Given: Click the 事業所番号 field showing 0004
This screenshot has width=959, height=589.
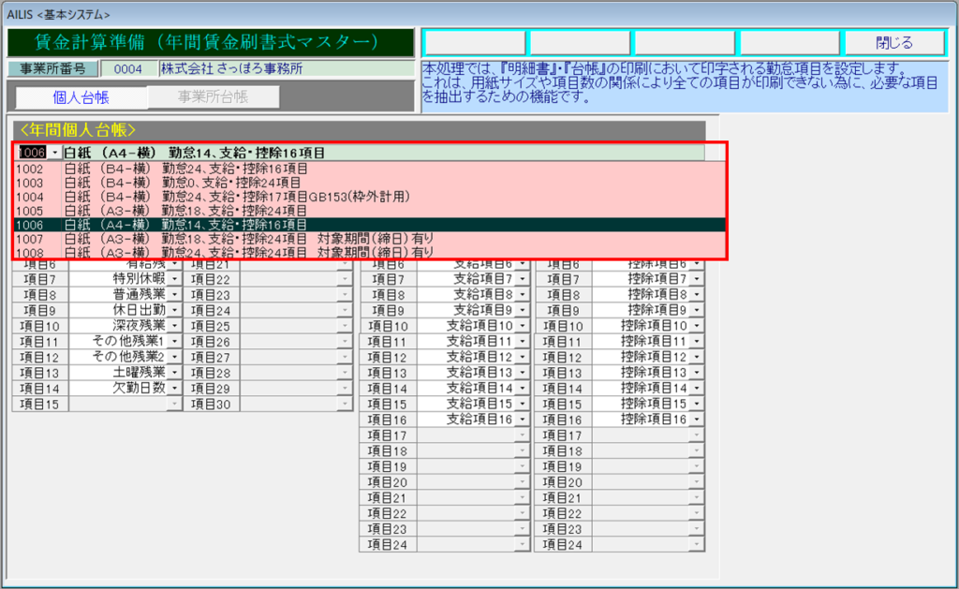Looking at the screenshot, I should pyautogui.click(x=127, y=69).
